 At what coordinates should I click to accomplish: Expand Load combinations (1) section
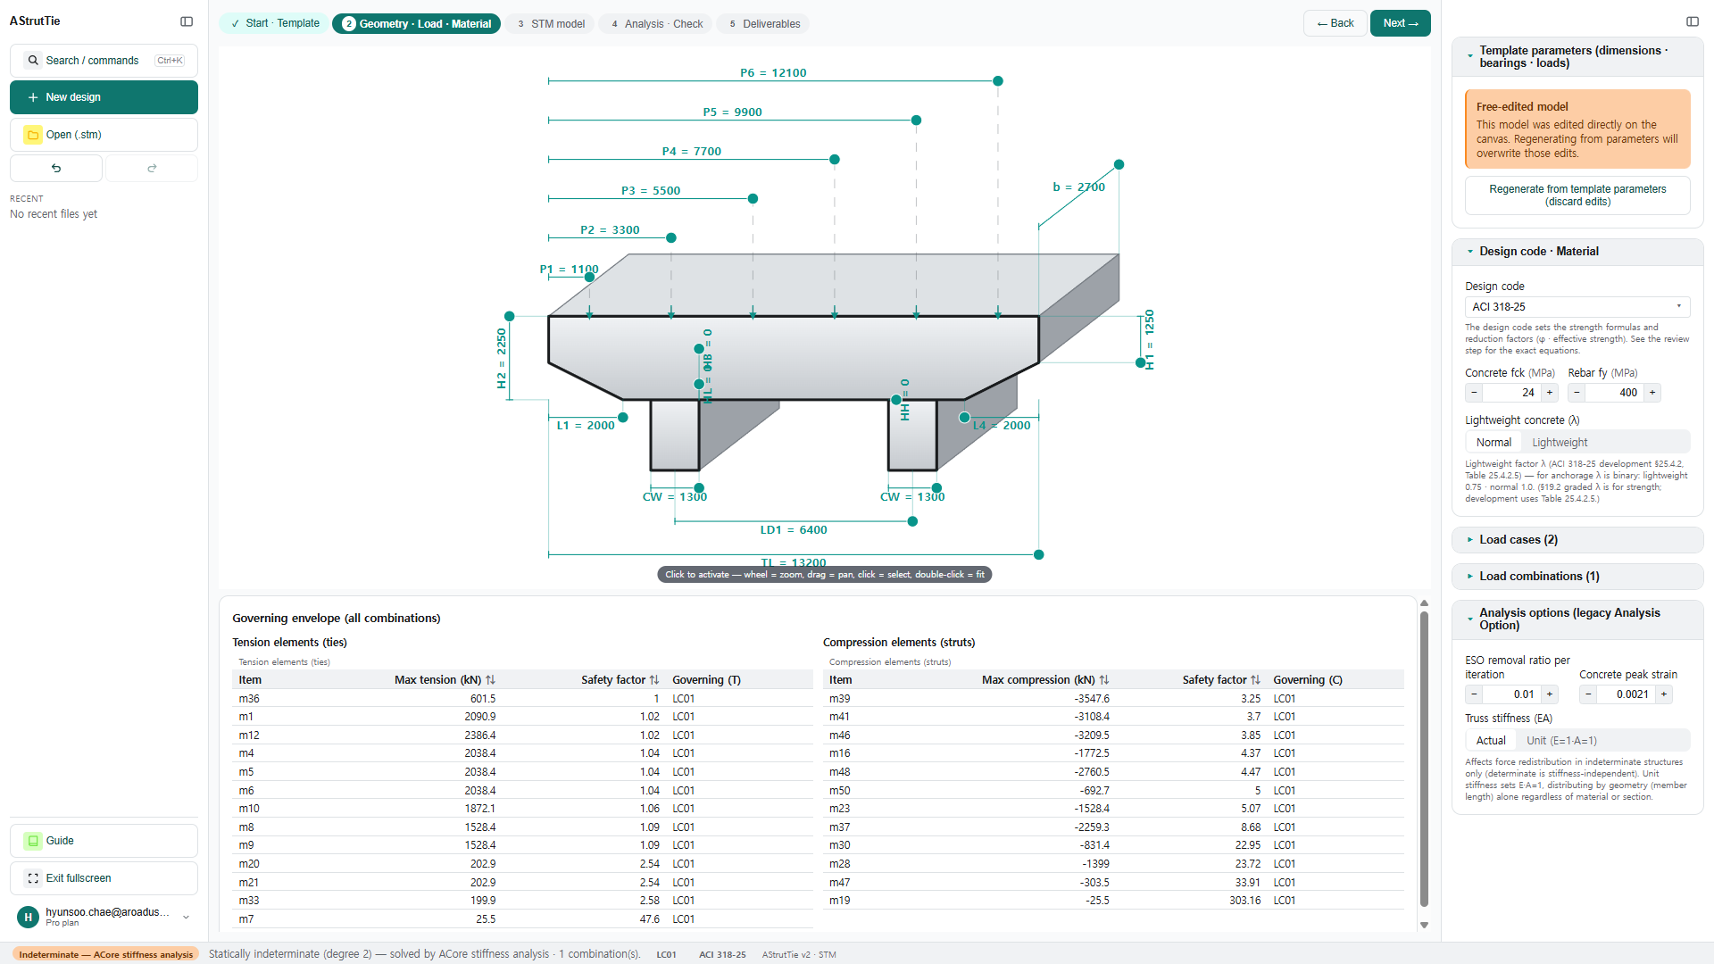point(1577,577)
